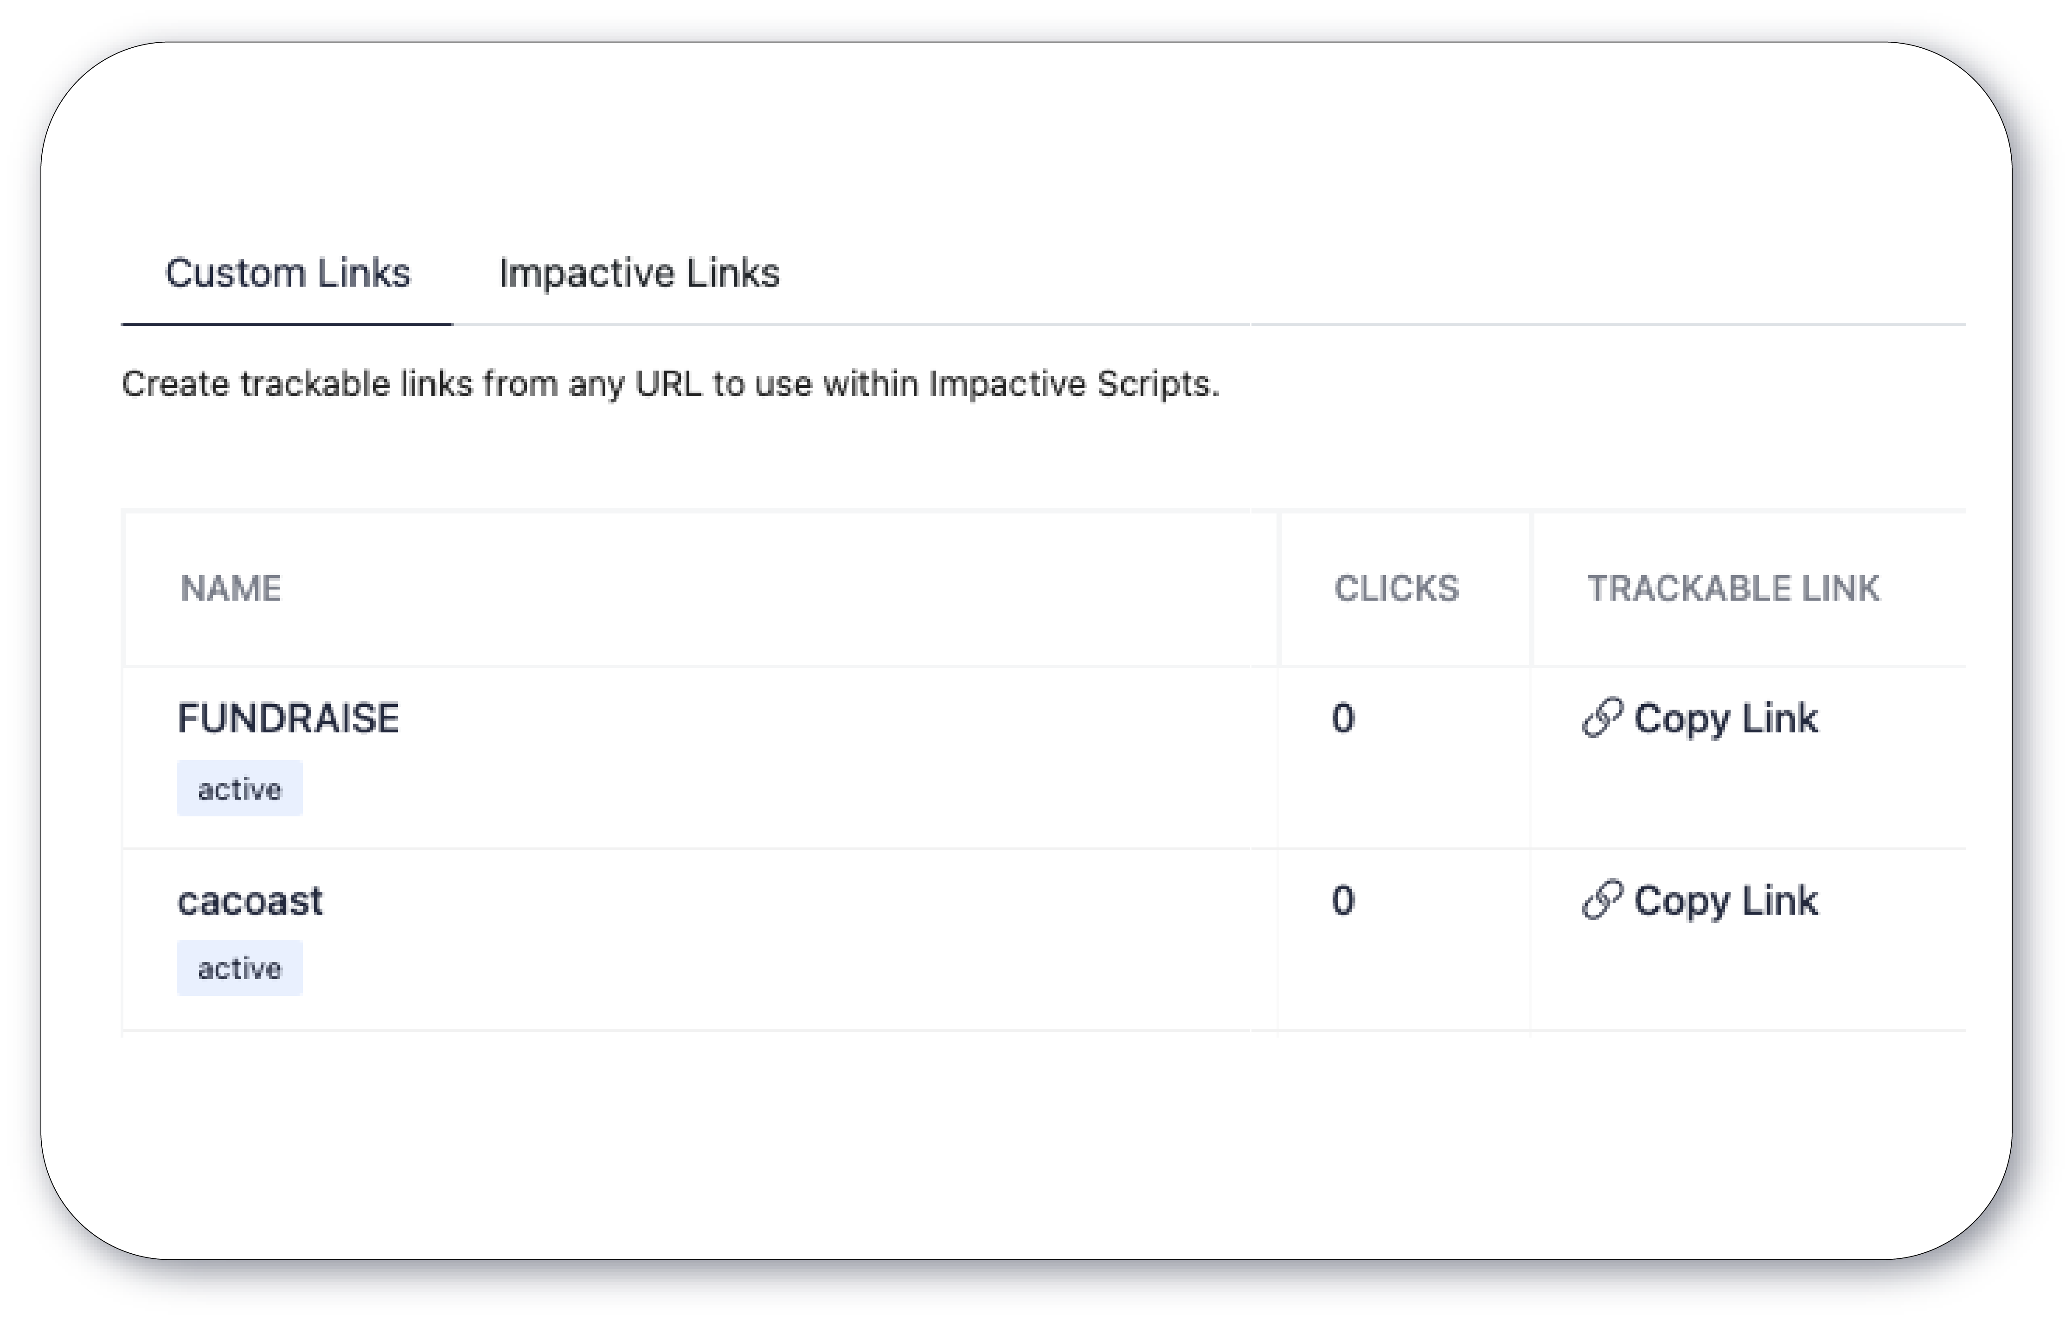2072x1321 pixels.
Task: Open the FUNDRAISE custom link
Action: pyautogui.click(x=288, y=718)
